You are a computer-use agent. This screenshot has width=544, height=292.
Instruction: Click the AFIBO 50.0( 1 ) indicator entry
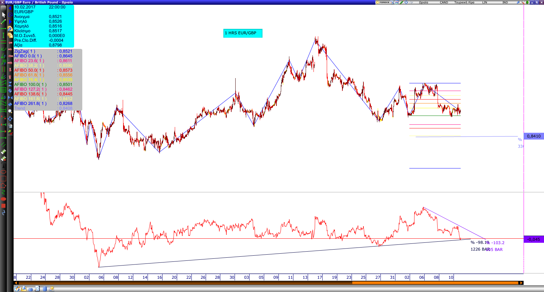pos(29,70)
